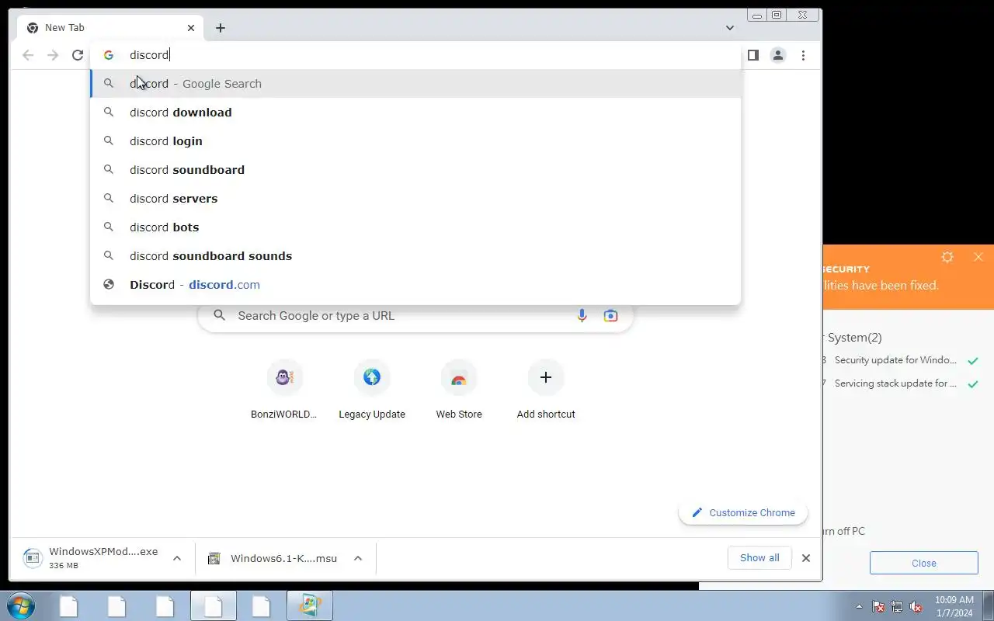Select the discord - Google Search suggestion
Screen dimensions: 994x621
coord(415,84)
